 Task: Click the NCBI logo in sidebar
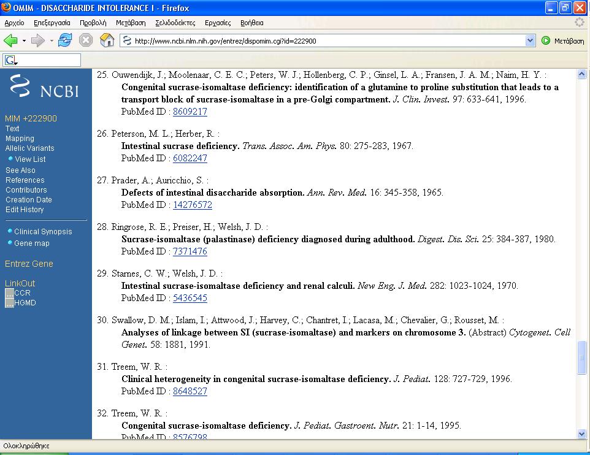coord(44,86)
